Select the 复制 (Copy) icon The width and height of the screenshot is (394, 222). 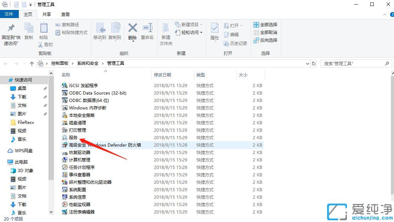click(28, 30)
